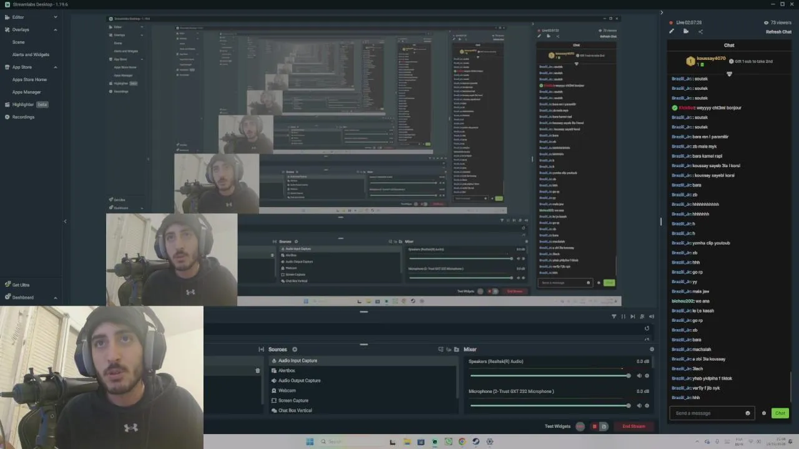Viewport: 799px width, 449px height.
Task: Mute the Speakers (Realtek) audio
Action: tap(639, 375)
